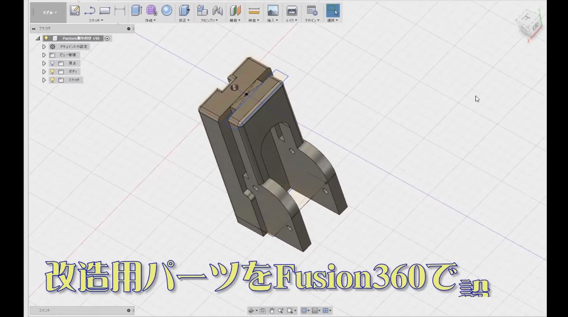Select the Sketch creation tool

pos(75,10)
